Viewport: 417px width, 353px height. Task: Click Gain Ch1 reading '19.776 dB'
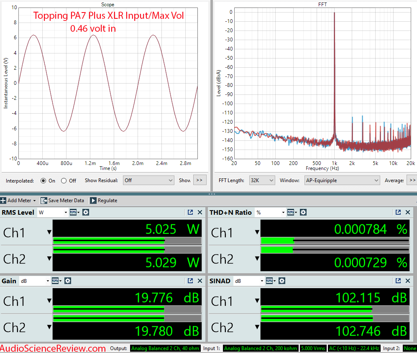coord(167,297)
